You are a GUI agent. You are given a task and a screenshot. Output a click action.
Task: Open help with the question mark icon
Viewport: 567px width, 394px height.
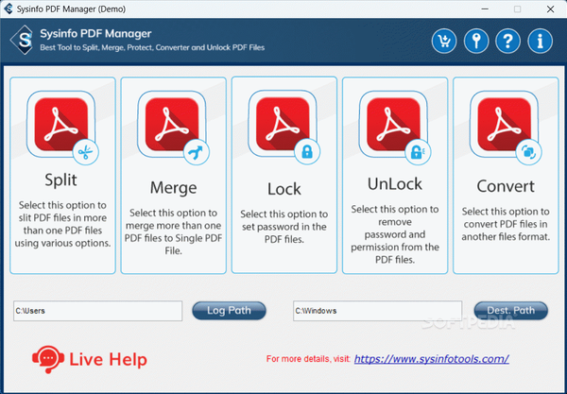click(x=508, y=42)
